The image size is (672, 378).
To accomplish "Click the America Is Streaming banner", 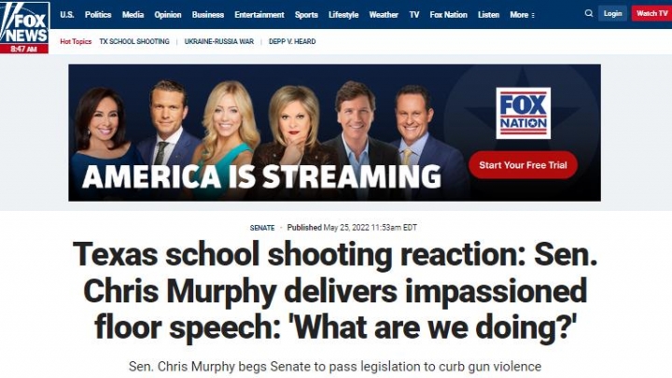I will [x=334, y=133].
